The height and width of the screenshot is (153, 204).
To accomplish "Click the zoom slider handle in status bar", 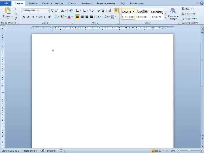I will (189, 151).
